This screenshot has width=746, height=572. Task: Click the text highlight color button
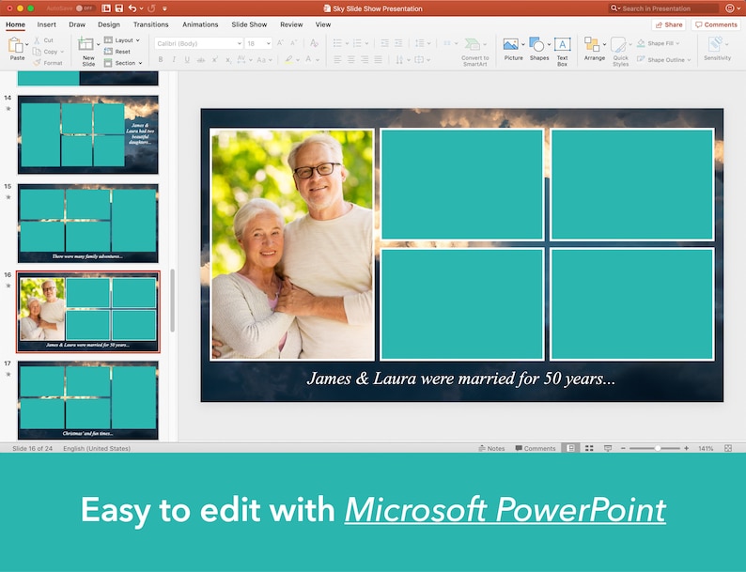(288, 59)
